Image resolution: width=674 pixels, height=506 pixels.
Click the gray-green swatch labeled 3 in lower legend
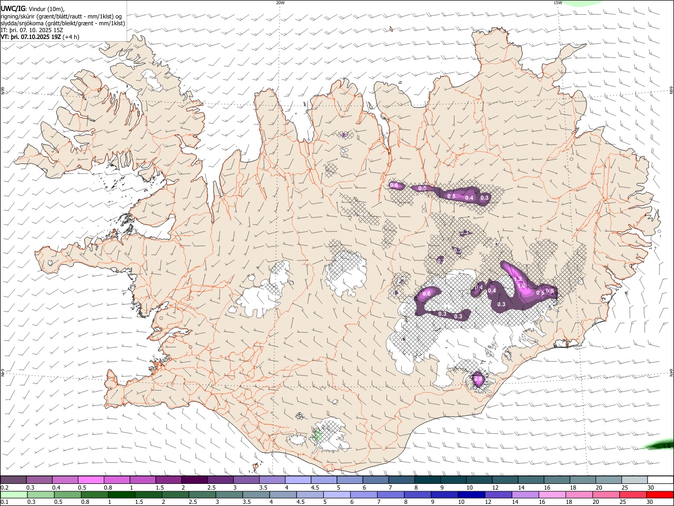(229, 494)
